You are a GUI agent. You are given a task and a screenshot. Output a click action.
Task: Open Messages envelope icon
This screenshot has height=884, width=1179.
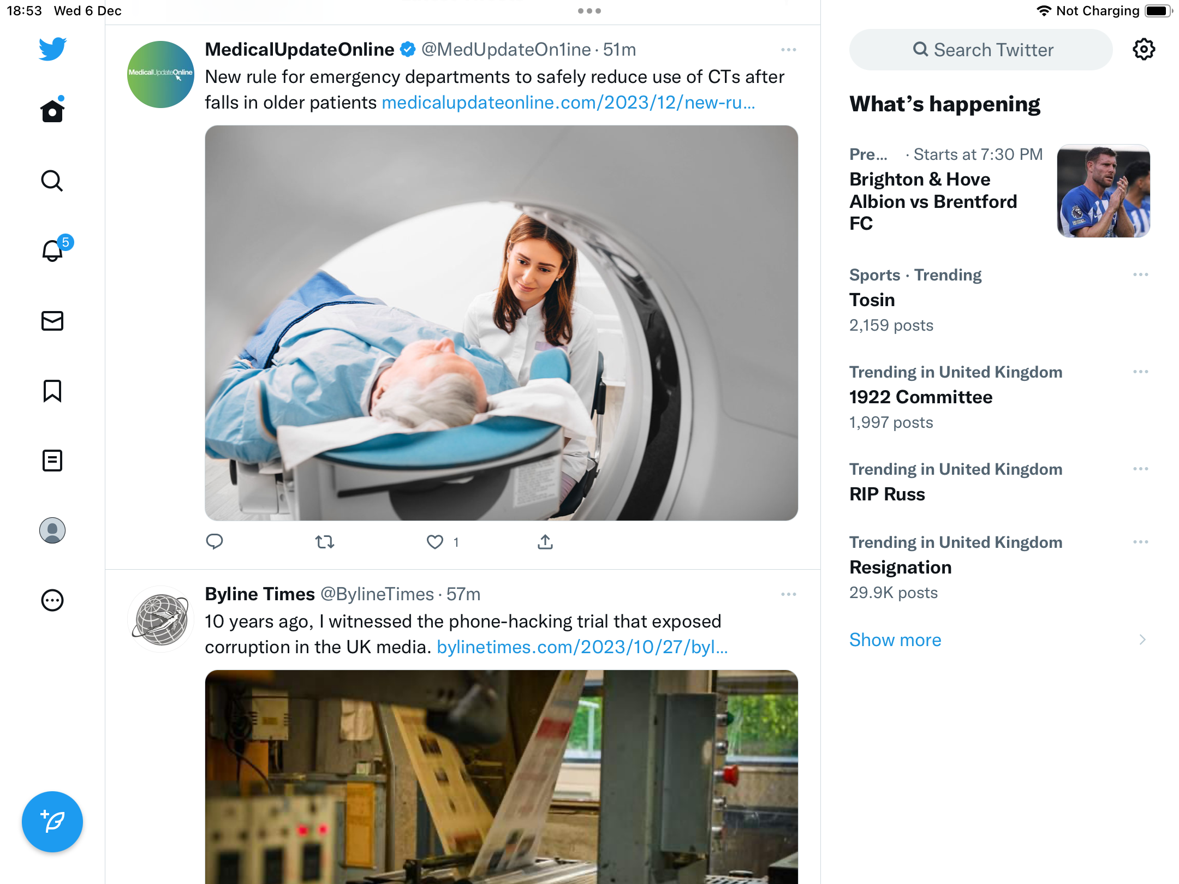pos(52,321)
